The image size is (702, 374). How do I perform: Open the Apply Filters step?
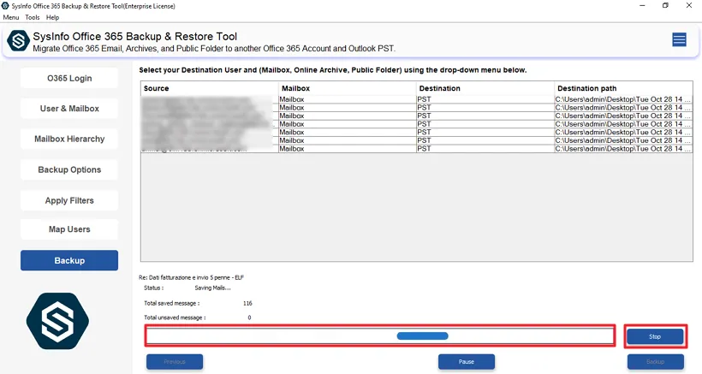click(x=69, y=200)
